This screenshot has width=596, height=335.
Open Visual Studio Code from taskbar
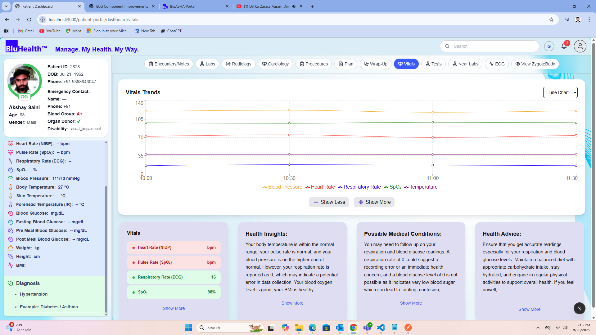point(381,328)
